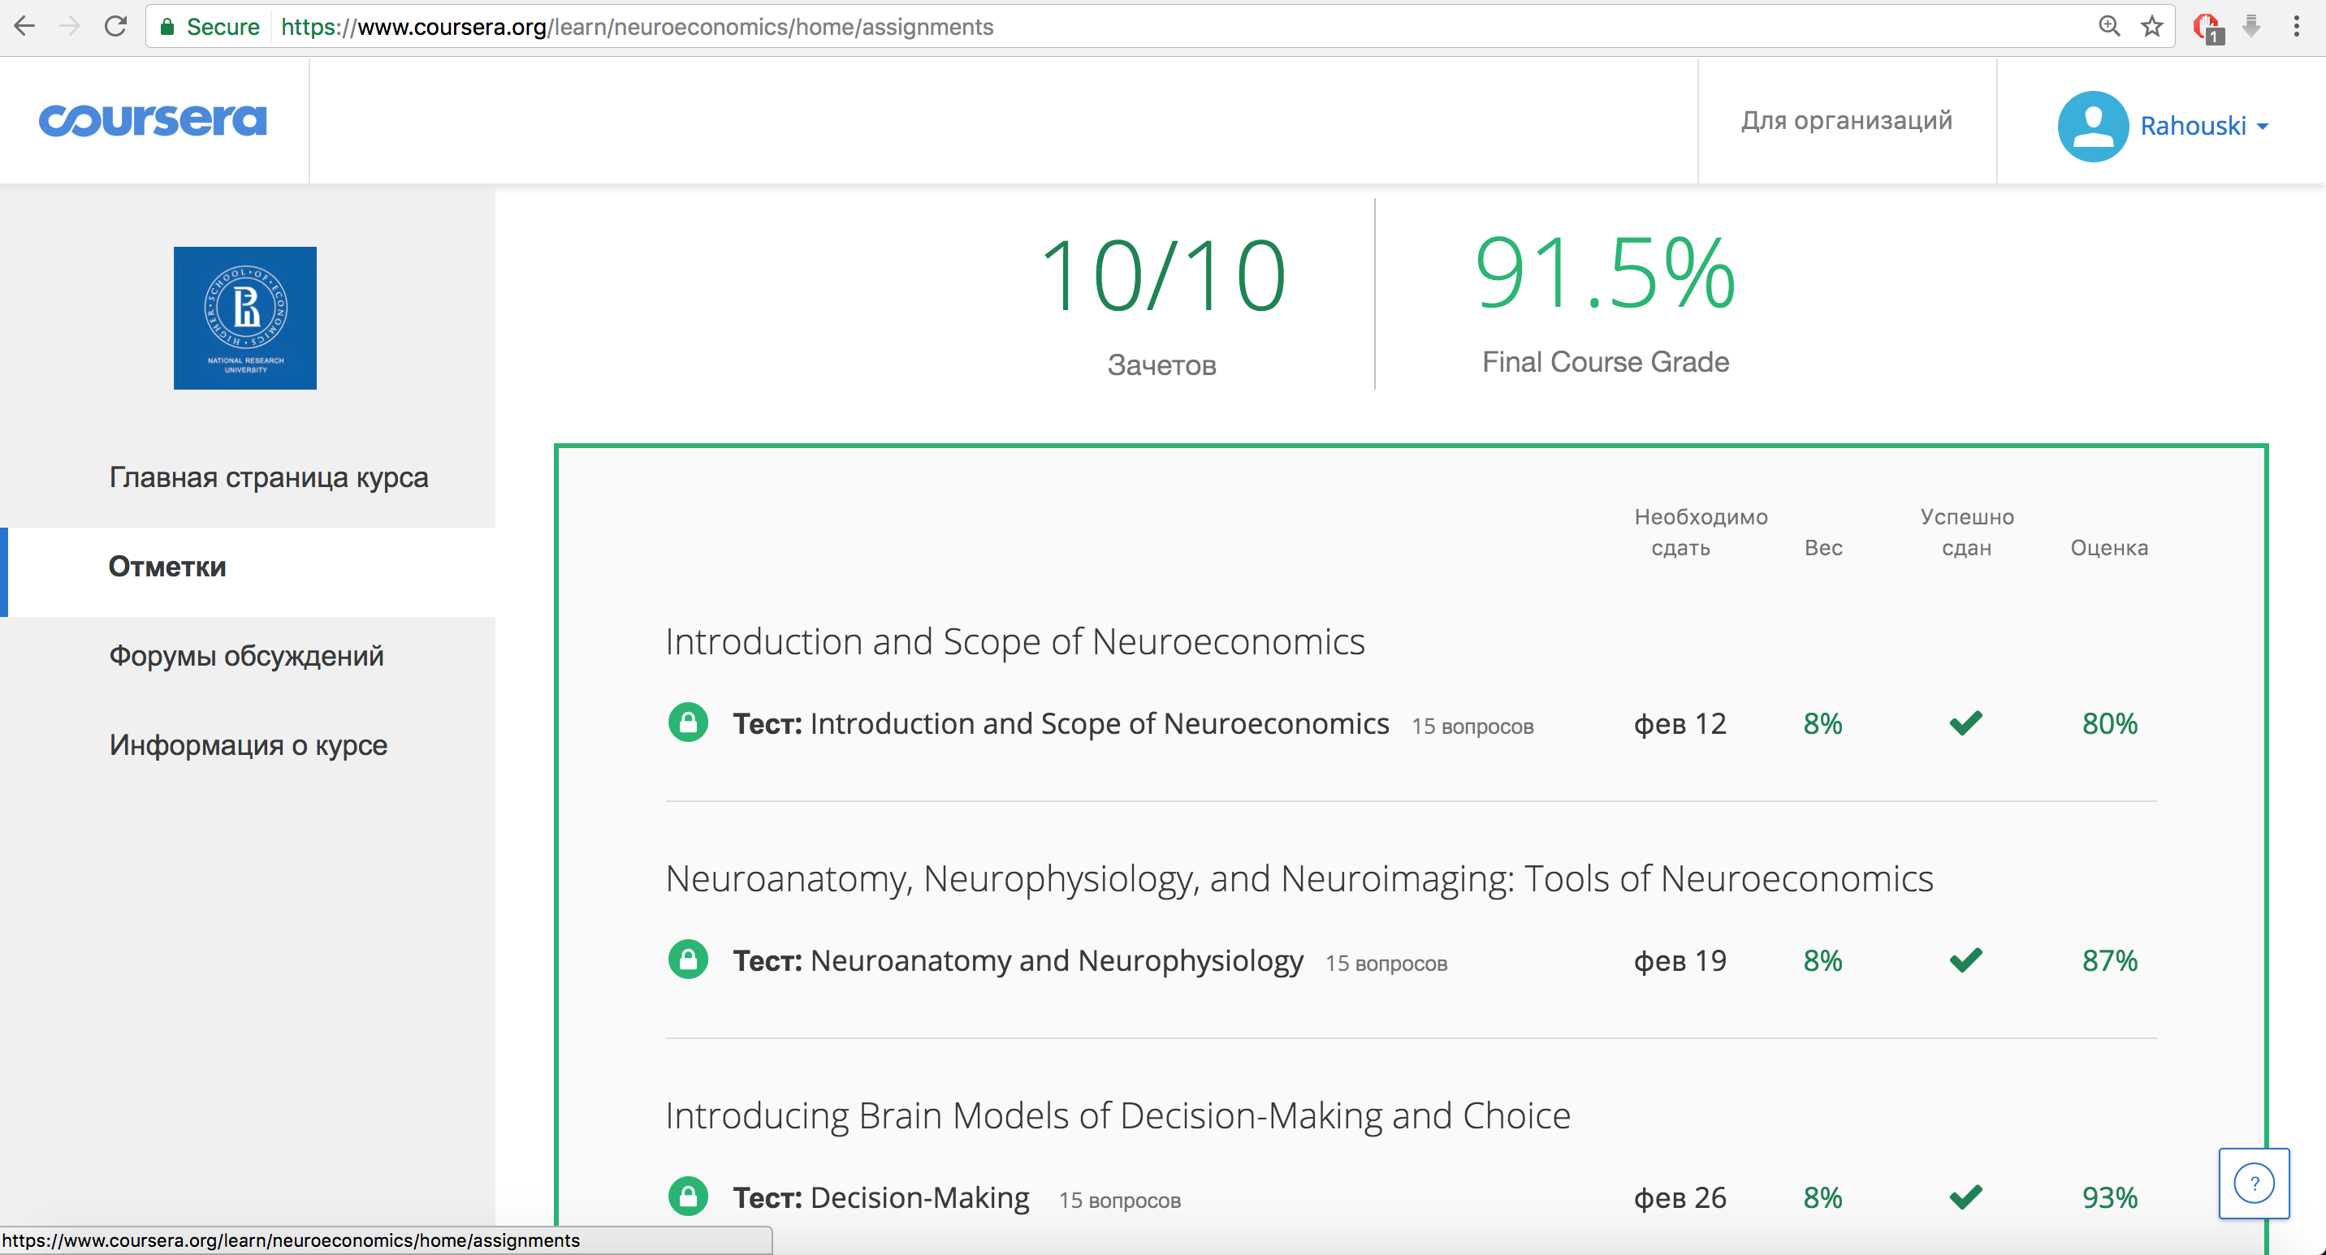Open the help question mark button
2326x1255 pixels.
click(2253, 1183)
